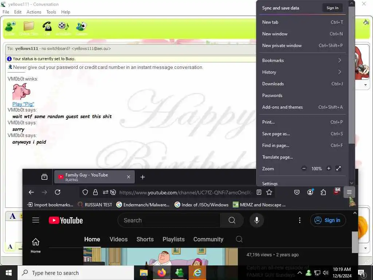
Task: Enter full screen from Zoom row
Action: tap(338, 168)
